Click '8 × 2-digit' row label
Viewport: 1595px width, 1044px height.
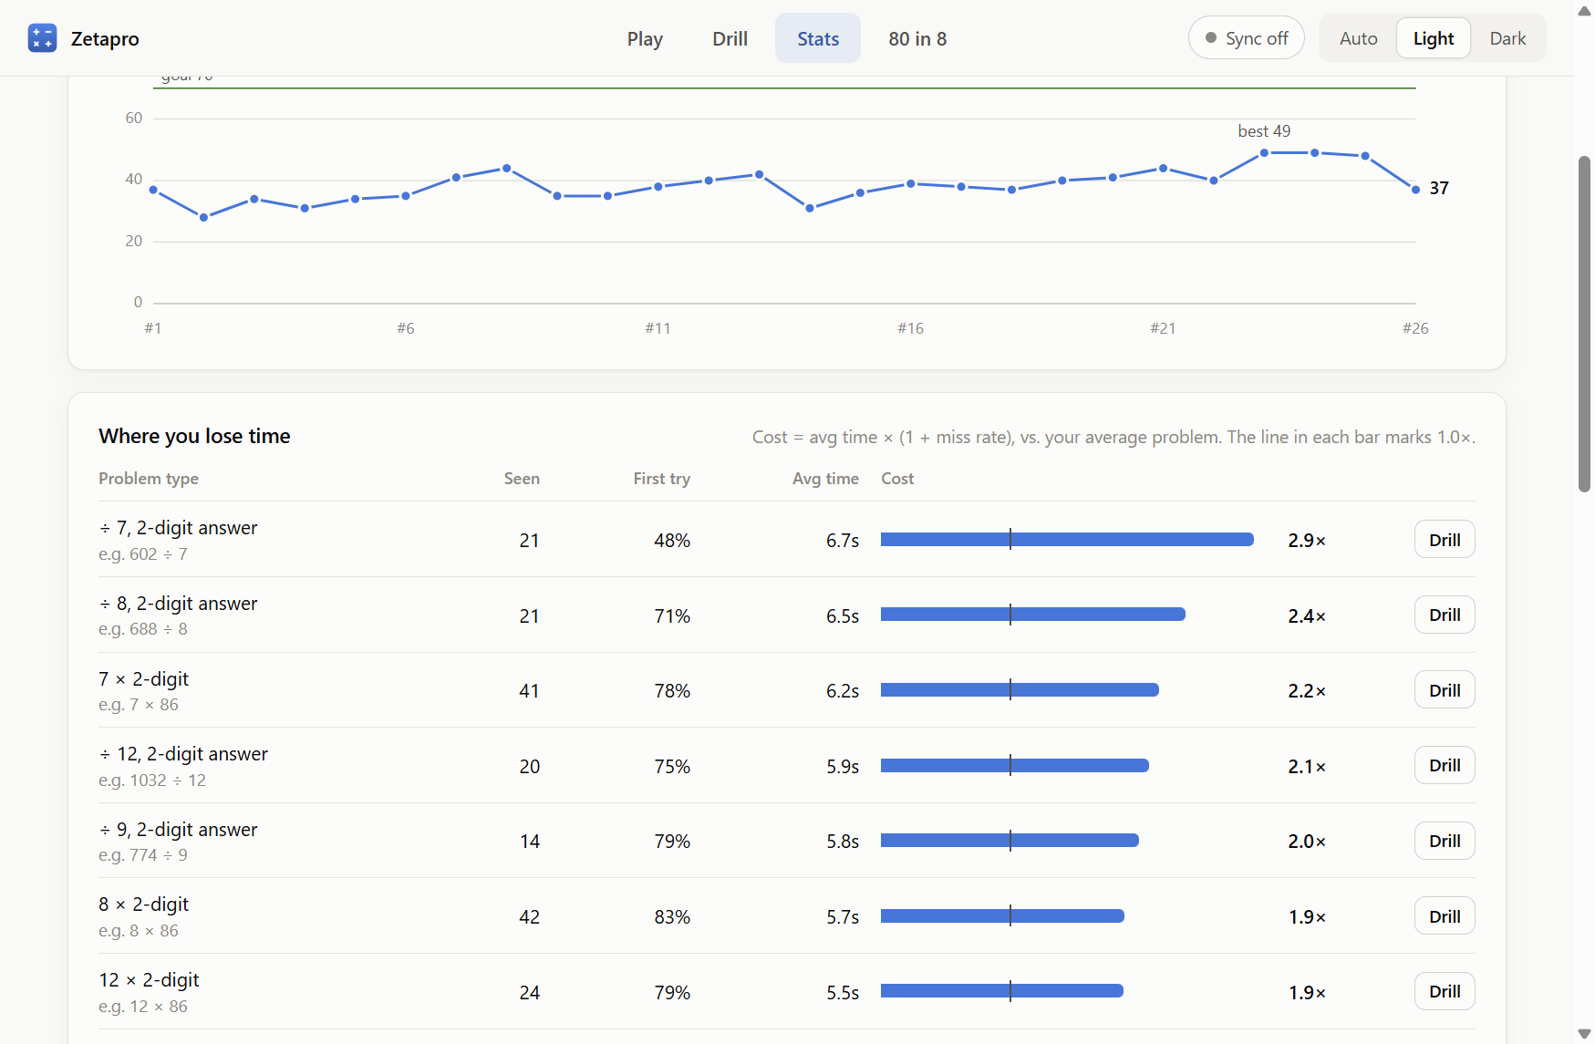point(144,904)
